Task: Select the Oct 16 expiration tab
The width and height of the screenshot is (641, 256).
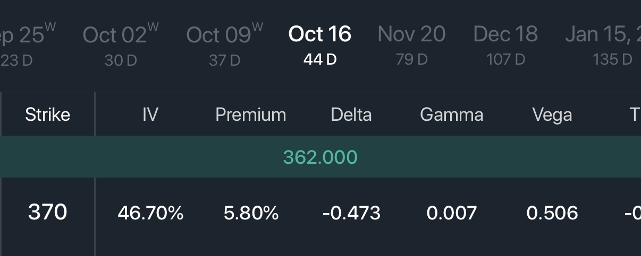Action: point(320,45)
